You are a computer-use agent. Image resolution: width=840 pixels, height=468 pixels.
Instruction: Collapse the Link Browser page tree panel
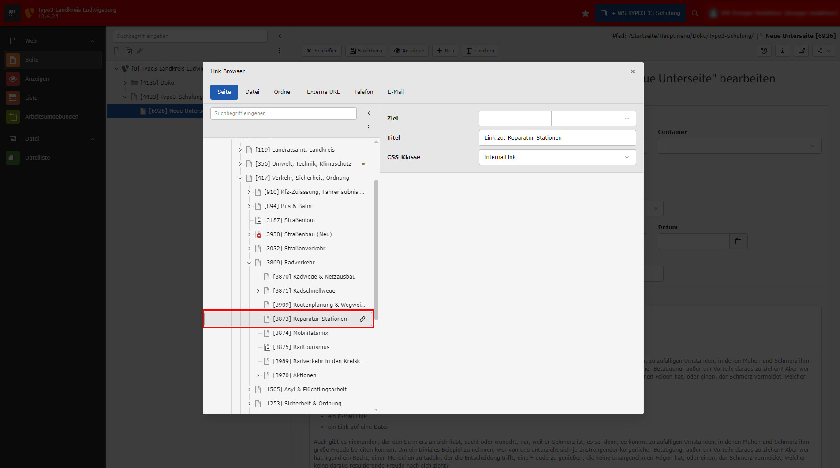369,113
